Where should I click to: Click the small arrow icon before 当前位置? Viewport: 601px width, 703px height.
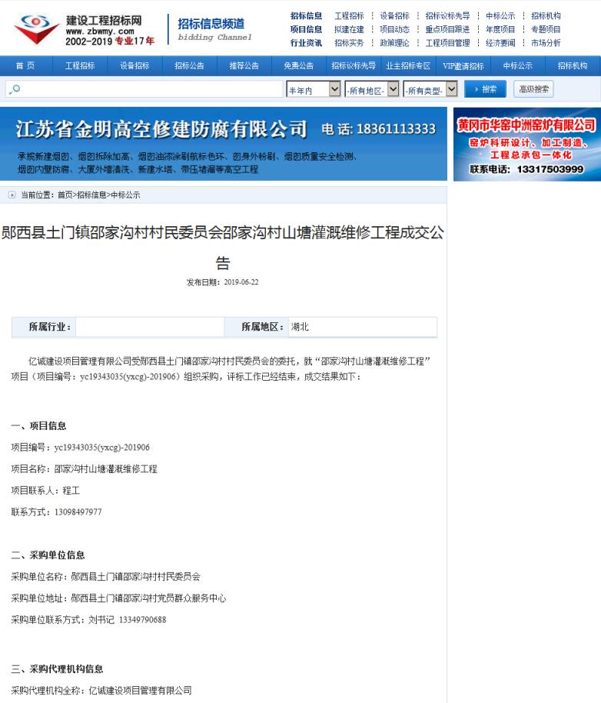click(12, 195)
